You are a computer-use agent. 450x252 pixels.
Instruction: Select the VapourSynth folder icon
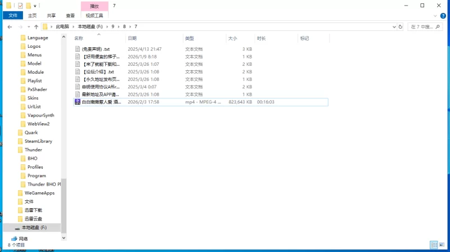pyautogui.click(x=23, y=115)
